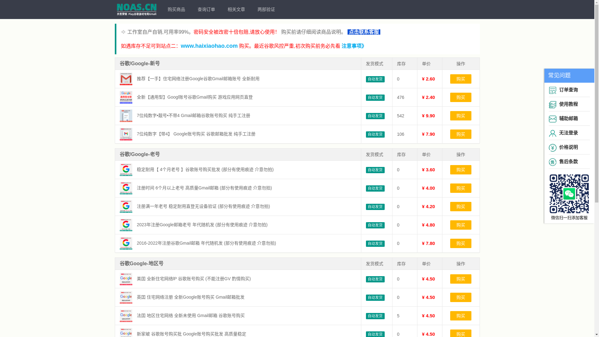Click the 自动发货 tag on 通用型 row
This screenshot has width=599, height=337.
375,97
